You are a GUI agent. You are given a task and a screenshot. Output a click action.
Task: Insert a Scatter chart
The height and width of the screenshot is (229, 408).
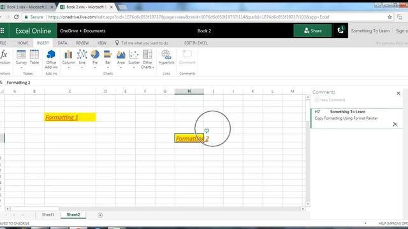coord(134,57)
